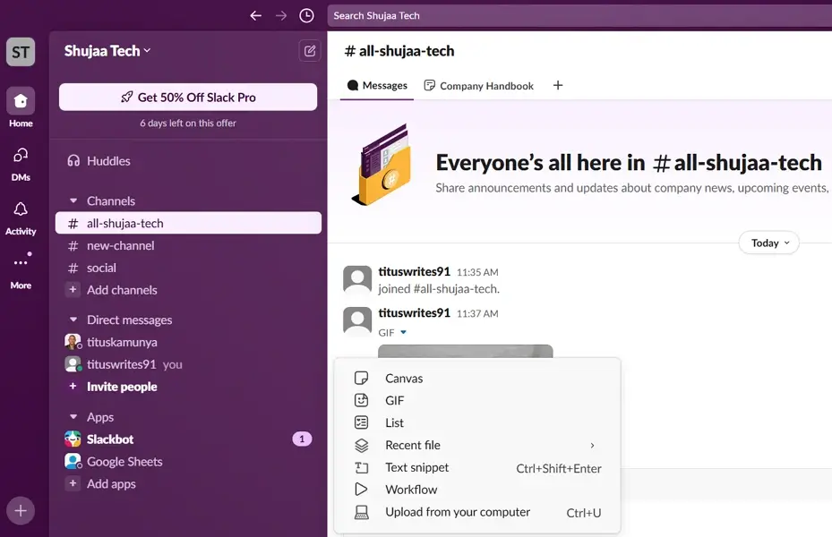Screen dimensions: 832x537
Task: Add a tab with the plus icon
Action: coord(558,85)
